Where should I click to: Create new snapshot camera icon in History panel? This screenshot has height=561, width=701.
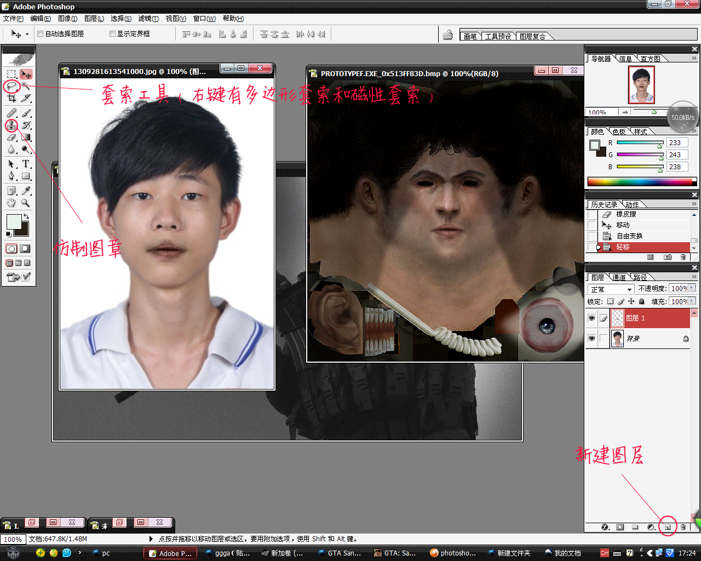pos(668,257)
